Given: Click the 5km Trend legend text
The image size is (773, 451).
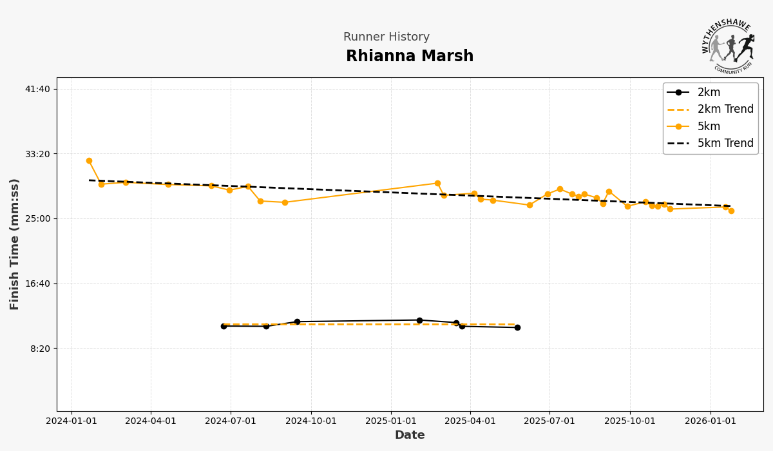Looking at the screenshot, I should pyautogui.click(x=725, y=143).
